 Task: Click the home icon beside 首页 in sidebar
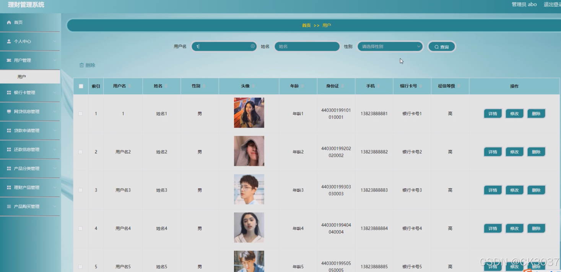tap(9, 23)
